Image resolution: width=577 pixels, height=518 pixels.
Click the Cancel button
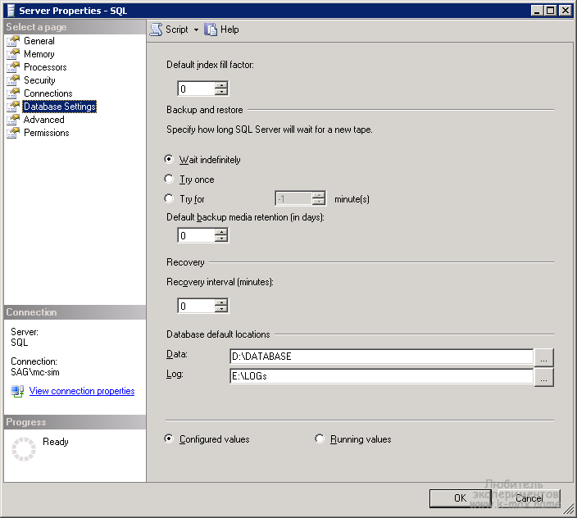pyautogui.click(x=529, y=498)
